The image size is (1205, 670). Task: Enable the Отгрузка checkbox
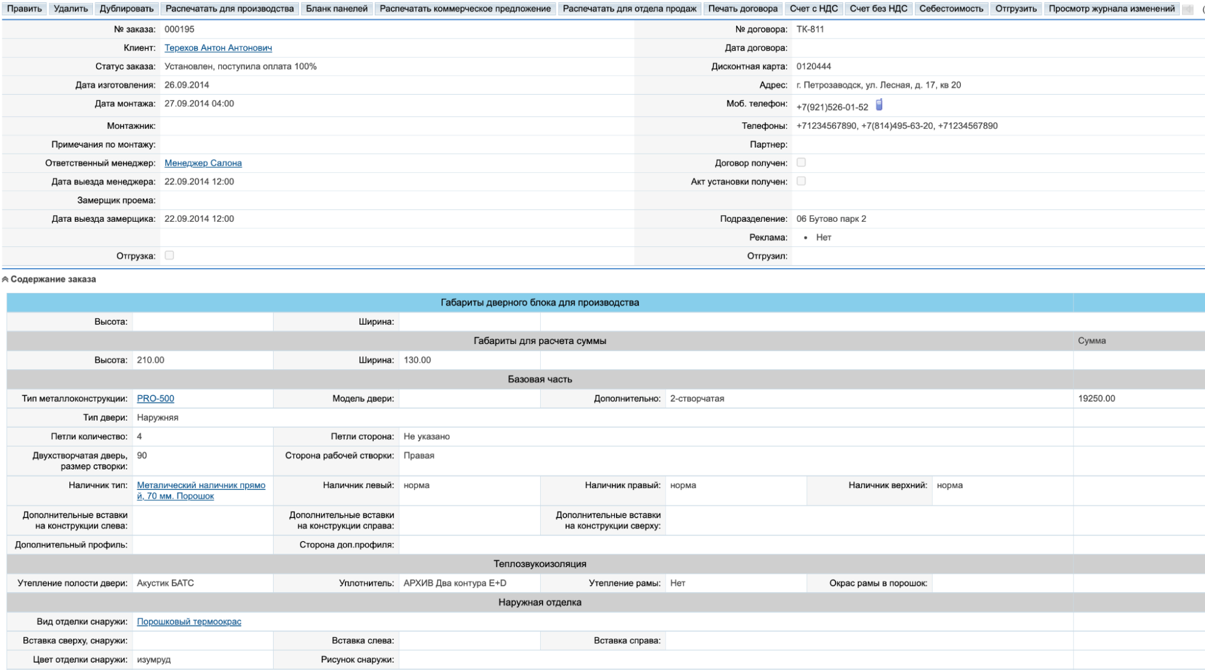[x=169, y=255]
